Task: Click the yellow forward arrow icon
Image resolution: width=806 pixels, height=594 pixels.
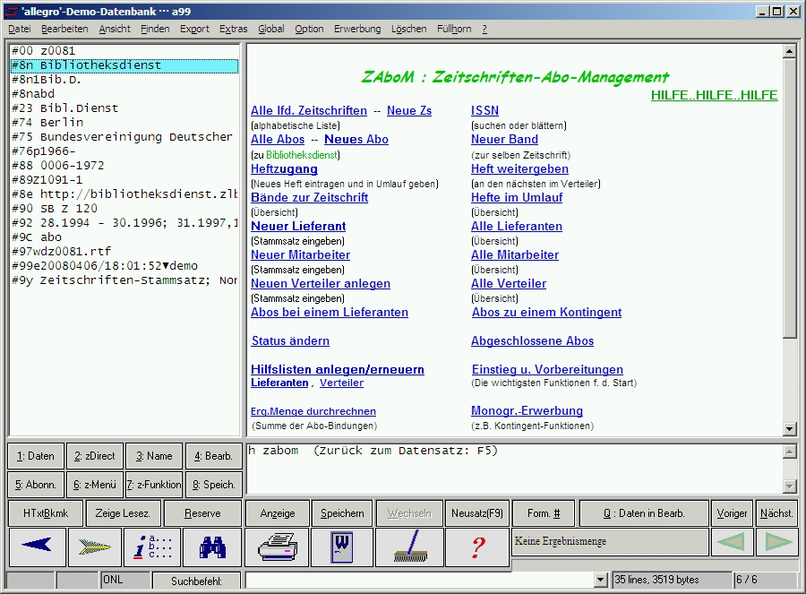Action: pos(95,547)
